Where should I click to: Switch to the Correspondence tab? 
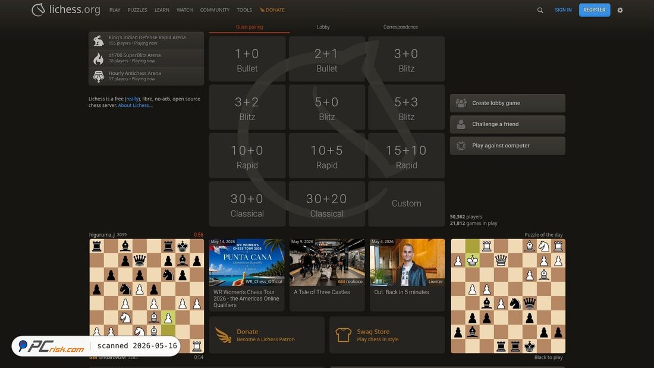coord(401,27)
